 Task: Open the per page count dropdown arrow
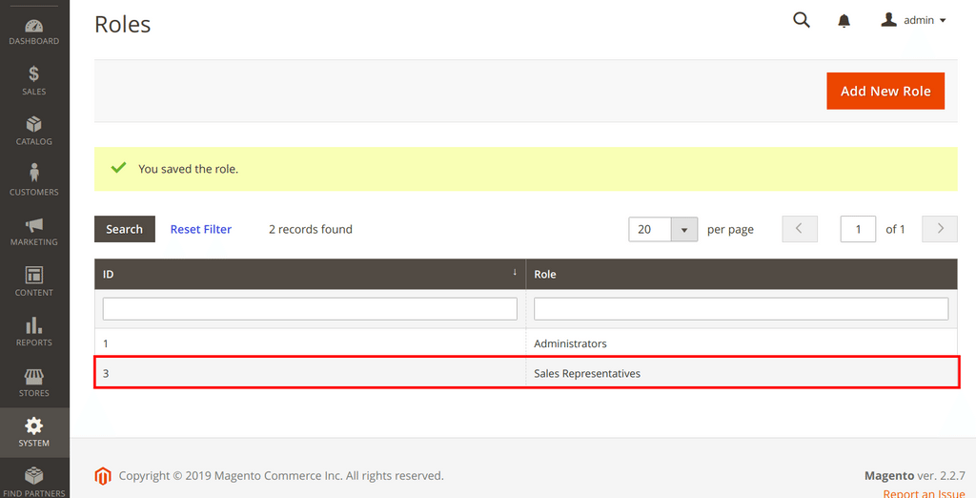click(684, 229)
